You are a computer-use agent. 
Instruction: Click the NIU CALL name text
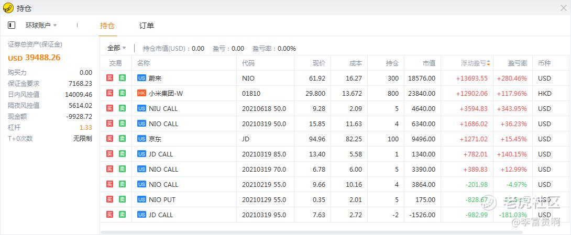(x=163, y=108)
